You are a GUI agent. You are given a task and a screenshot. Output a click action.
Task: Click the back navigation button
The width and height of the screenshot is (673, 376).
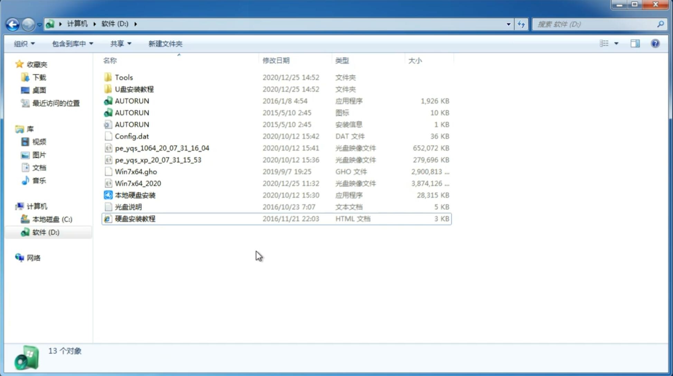[x=12, y=23]
